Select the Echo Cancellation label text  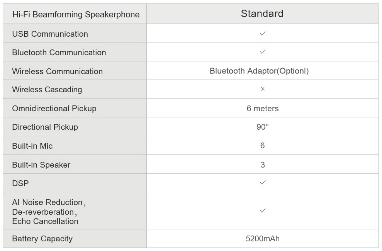(x=45, y=221)
